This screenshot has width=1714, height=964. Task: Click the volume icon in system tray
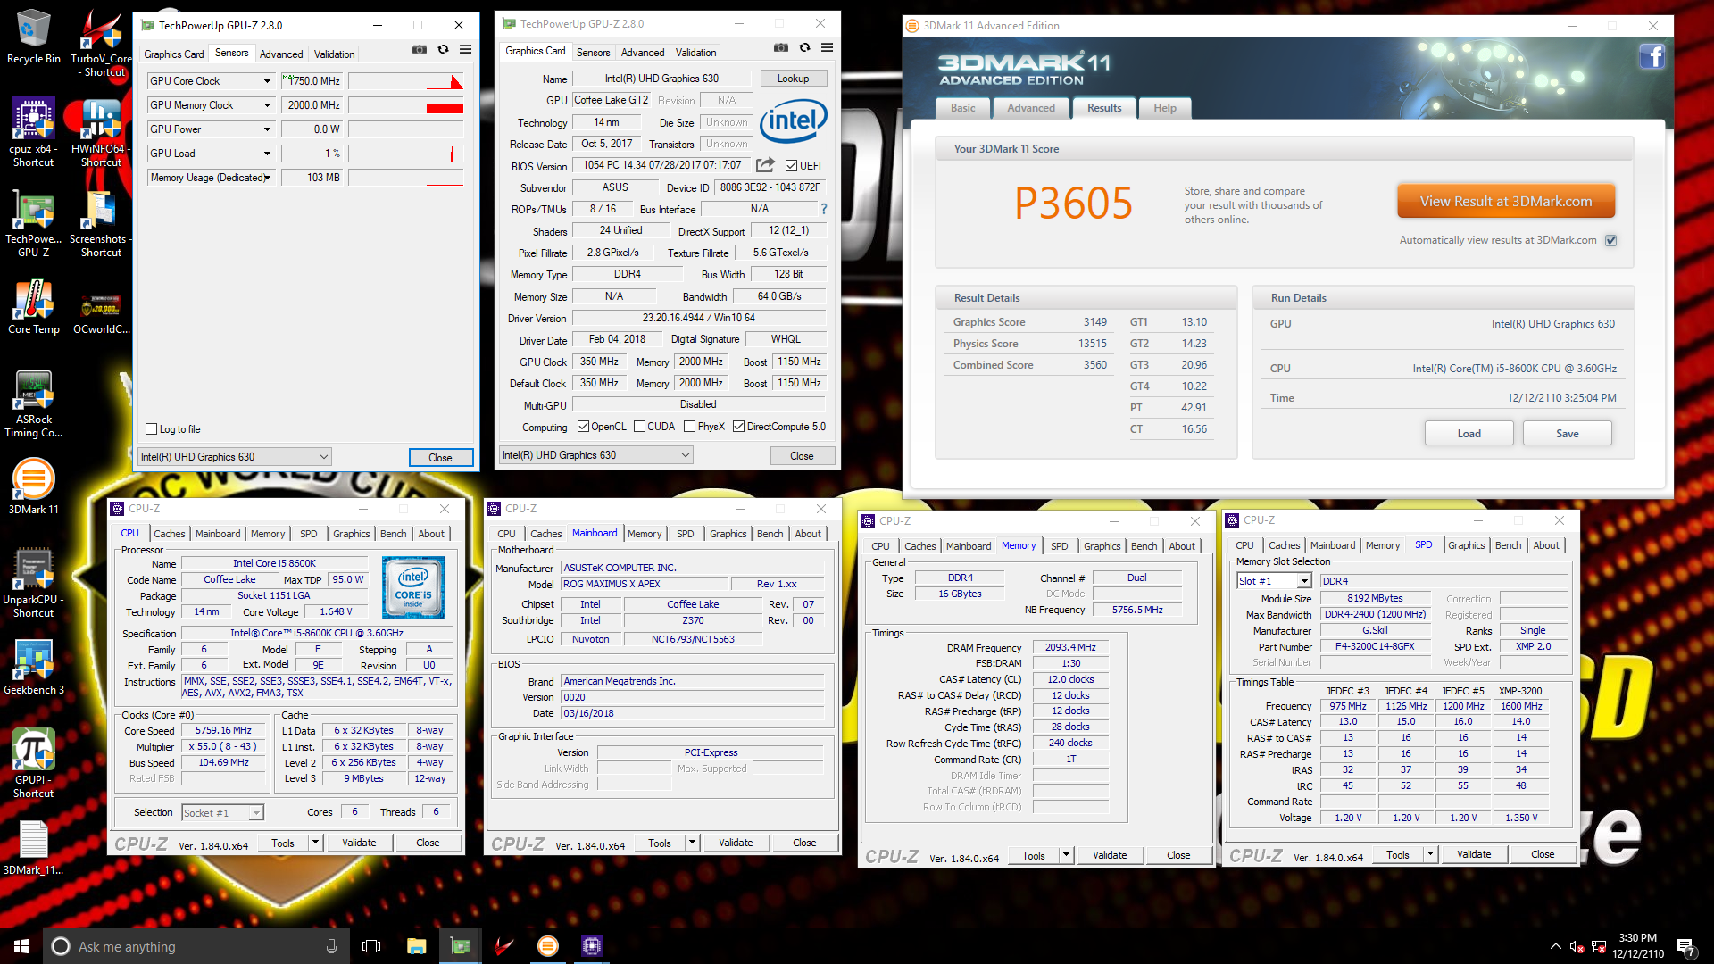pyautogui.click(x=1577, y=946)
